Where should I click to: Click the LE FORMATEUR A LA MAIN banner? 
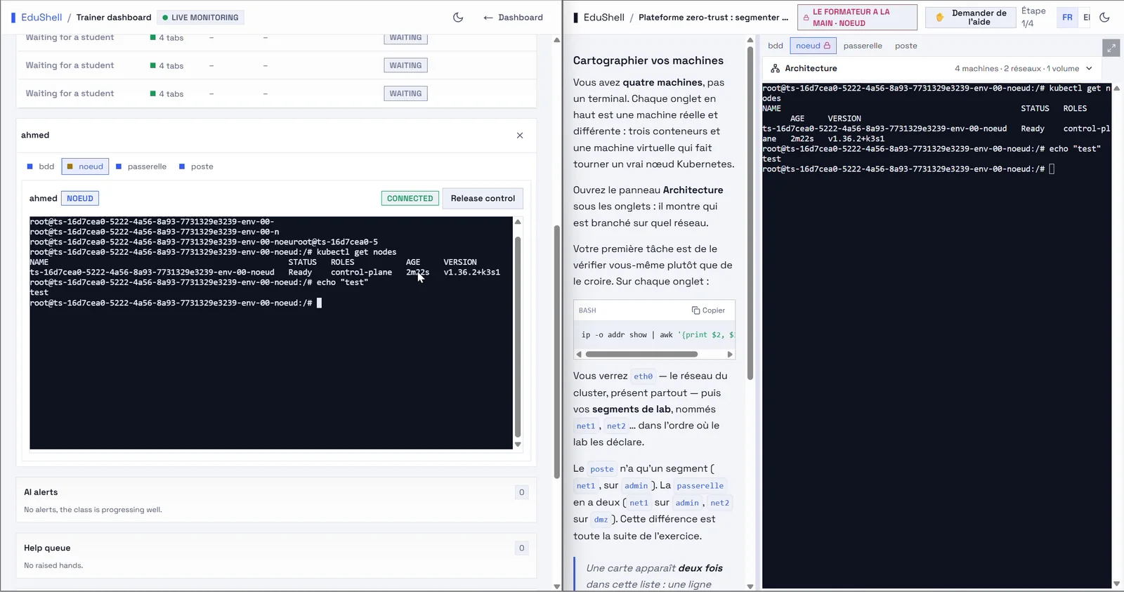click(857, 18)
